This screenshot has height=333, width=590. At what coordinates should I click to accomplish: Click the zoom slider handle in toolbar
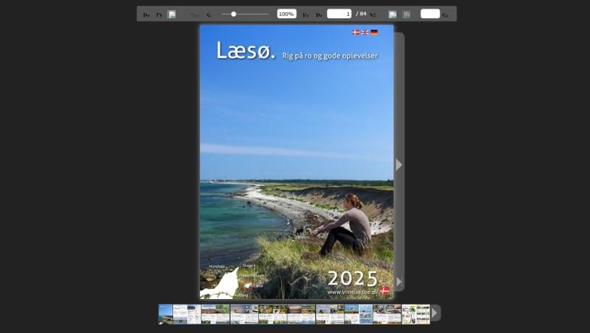coord(233,14)
